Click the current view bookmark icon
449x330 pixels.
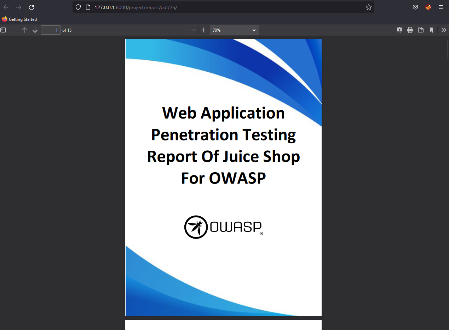pyautogui.click(x=431, y=30)
